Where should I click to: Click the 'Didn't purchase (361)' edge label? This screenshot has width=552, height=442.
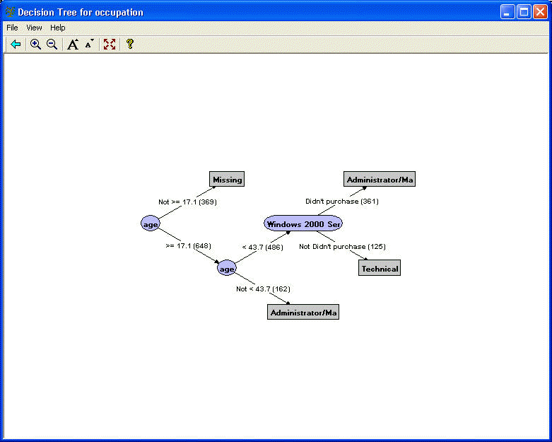(341, 202)
